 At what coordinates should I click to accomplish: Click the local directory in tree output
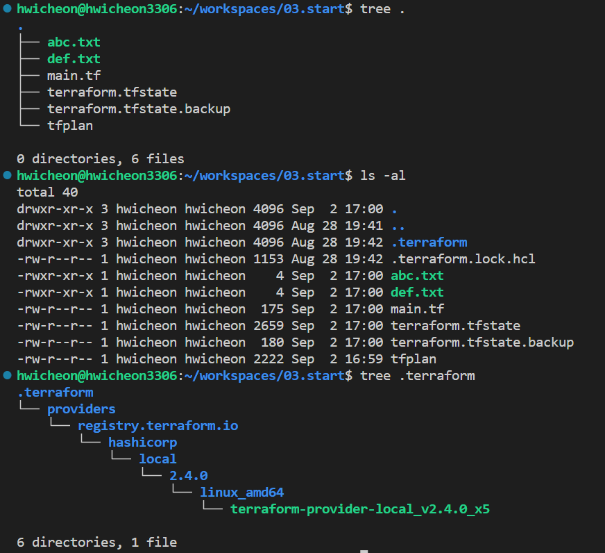click(157, 459)
